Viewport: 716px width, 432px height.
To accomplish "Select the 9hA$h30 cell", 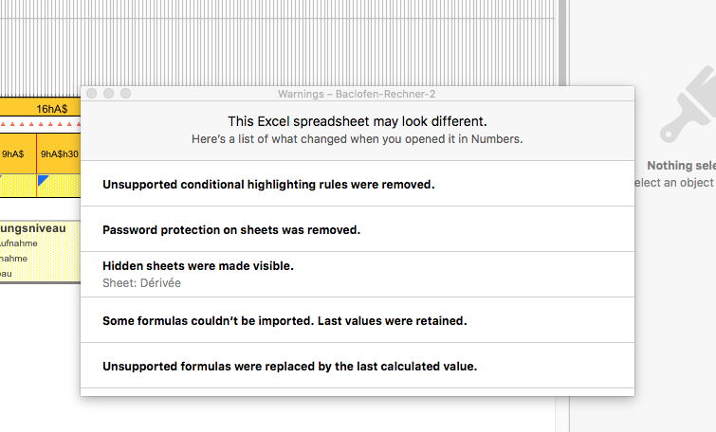I will coord(59,153).
